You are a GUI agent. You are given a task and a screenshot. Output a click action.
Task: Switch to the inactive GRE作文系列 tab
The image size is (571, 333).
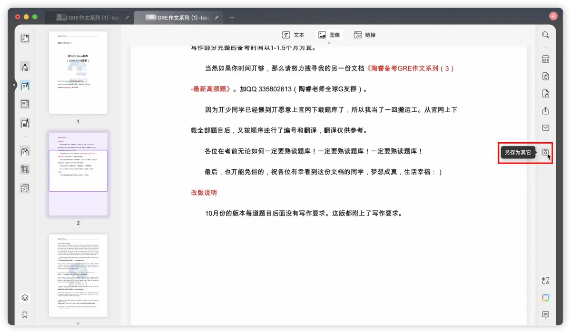click(x=89, y=18)
